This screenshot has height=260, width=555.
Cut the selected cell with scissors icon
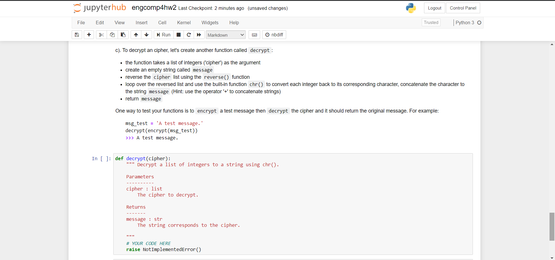click(x=101, y=35)
